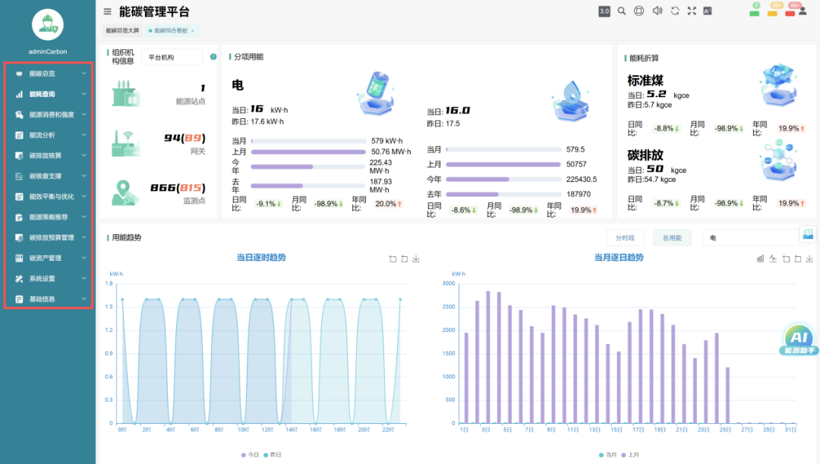Expand the 系统设置 menu

[x=49, y=279]
